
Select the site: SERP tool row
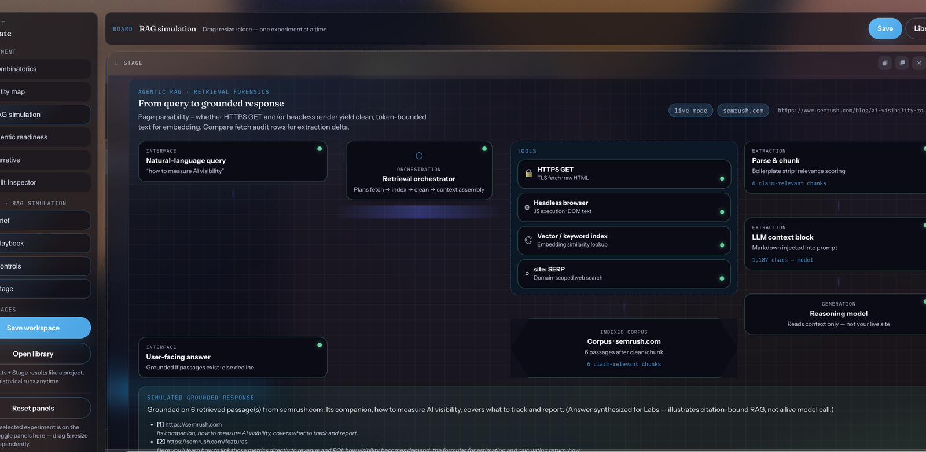(624, 274)
